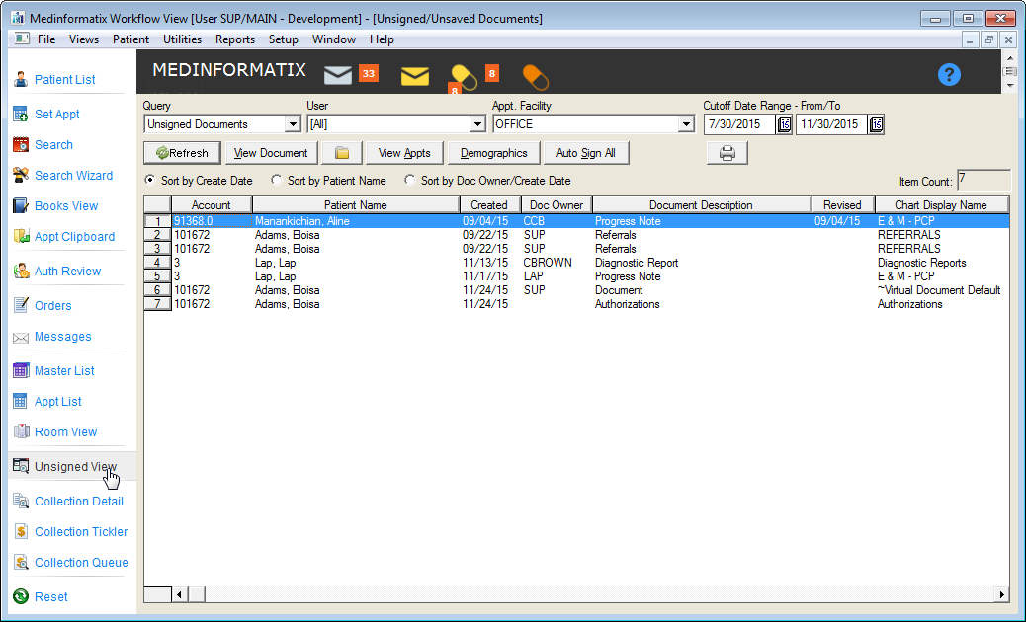The image size is (1026, 622).
Task: Click the Auto Sign All button
Action: coord(585,153)
